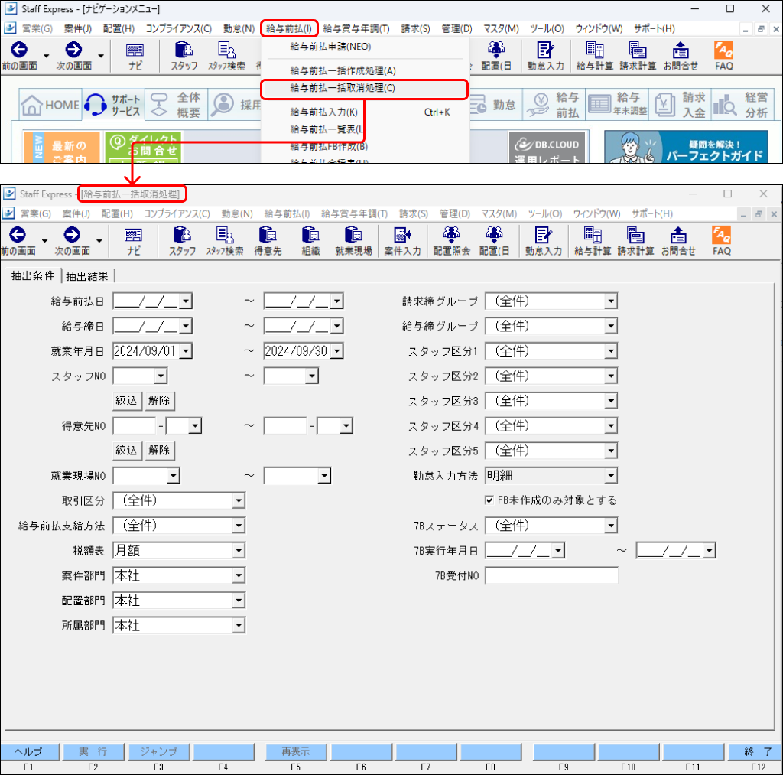Click 終了 F12 button
Screen dimensions: 783x775
(x=756, y=751)
